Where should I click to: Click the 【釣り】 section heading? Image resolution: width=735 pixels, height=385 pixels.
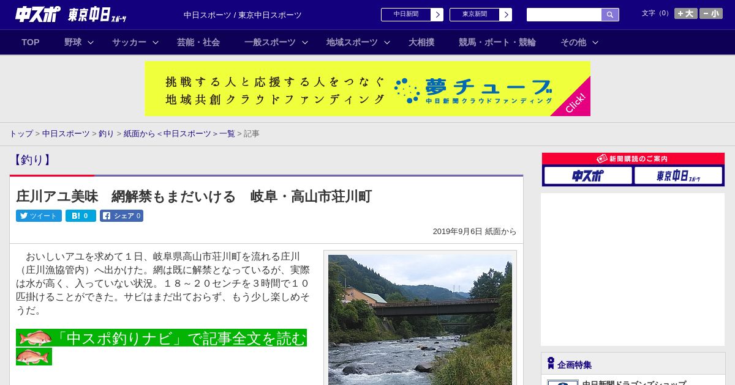pyautogui.click(x=32, y=160)
